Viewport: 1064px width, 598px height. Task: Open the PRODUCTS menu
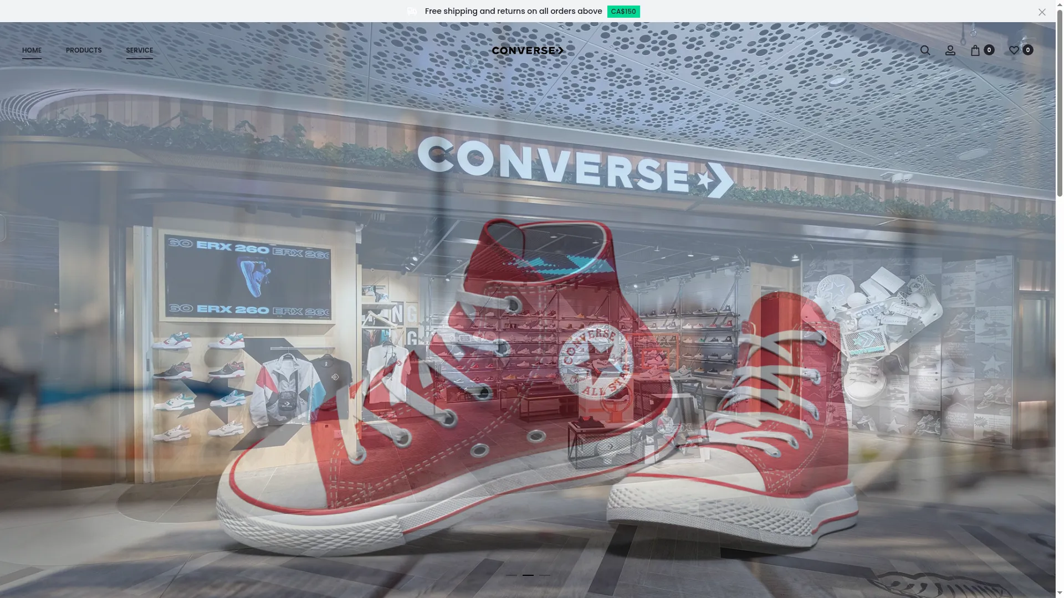point(84,50)
